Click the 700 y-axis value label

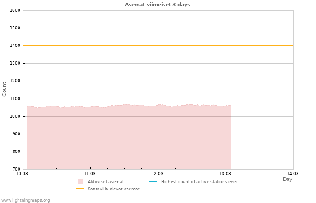pyautogui.click(x=16, y=169)
